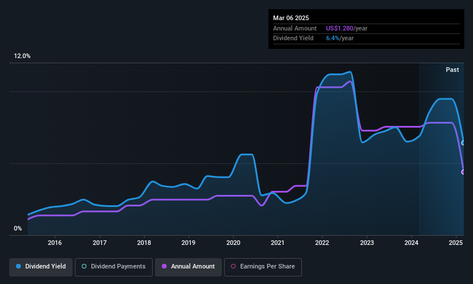Viewport: 473px width, 284px height.
Task: Click the Annual Amount endpoint marker at 2025
Action: [463, 172]
